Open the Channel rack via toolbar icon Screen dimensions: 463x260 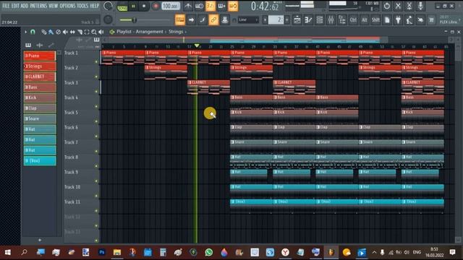(x=320, y=19)
